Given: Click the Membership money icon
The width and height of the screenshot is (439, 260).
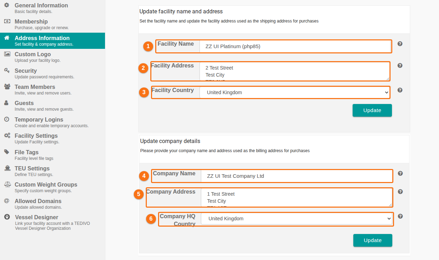Looking at the screenshot, I should 7,21.
